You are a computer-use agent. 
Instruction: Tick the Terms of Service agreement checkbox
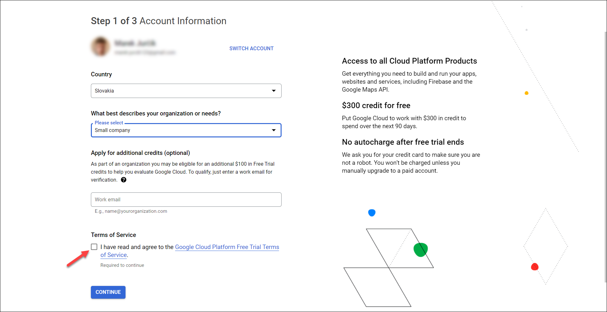[94, 247]
